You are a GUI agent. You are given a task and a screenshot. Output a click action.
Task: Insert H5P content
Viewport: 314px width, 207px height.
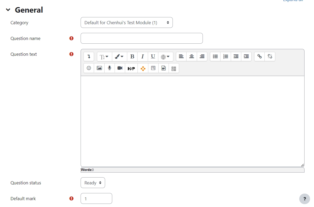[x=131, y=68]
